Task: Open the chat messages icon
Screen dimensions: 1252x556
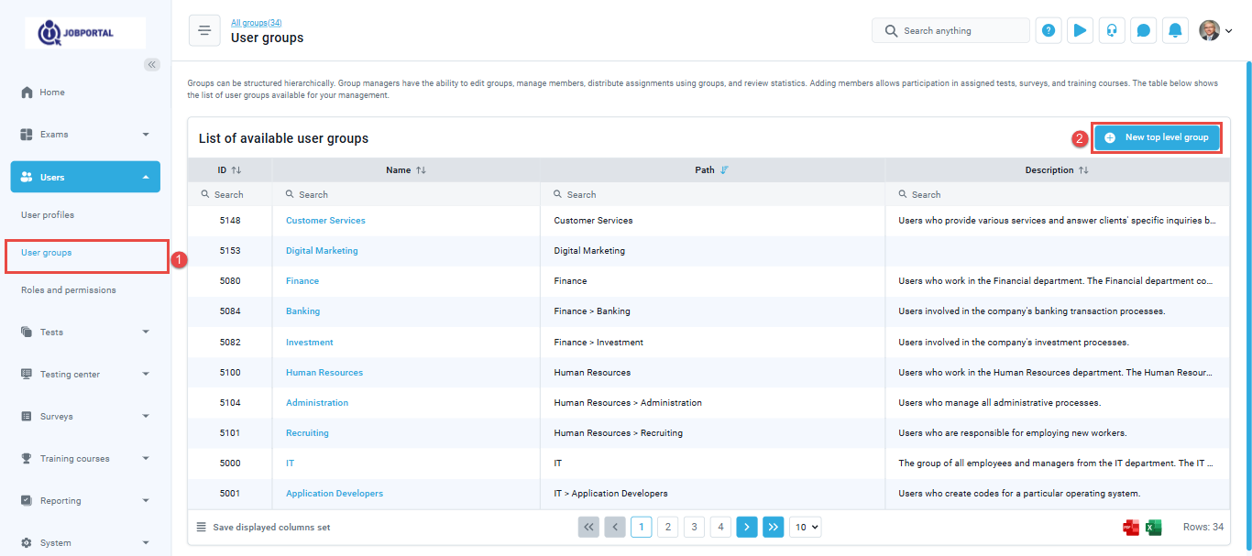Action: (x=1143, y=30)
